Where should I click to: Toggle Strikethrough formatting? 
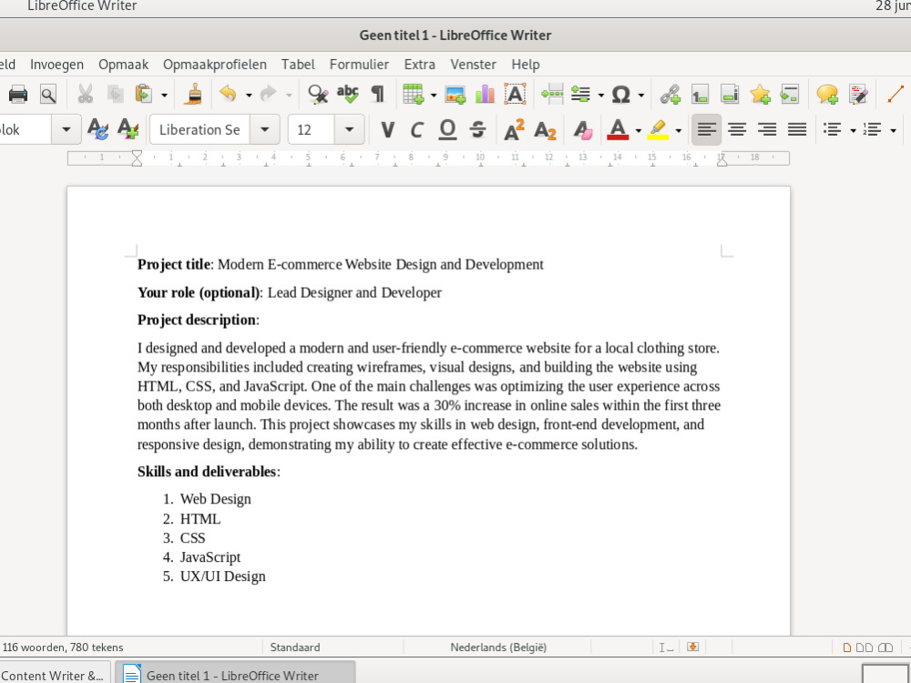477,129
